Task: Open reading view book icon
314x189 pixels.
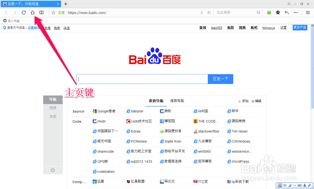Action: (41, 13)
